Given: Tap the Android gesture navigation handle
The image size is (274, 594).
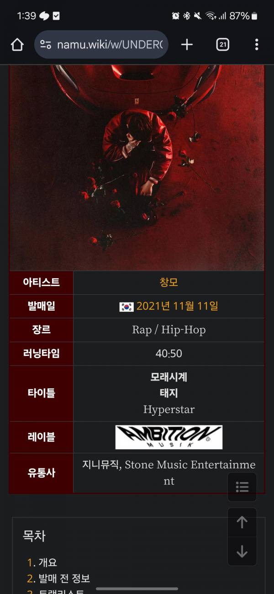Looking at the screenshot, I should (x=137, y=589).
